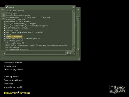Close the Consola window
129x97 pixels.
click(74, 7)
